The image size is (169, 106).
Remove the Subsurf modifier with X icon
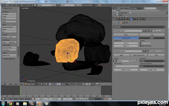[x=163, y=31]
